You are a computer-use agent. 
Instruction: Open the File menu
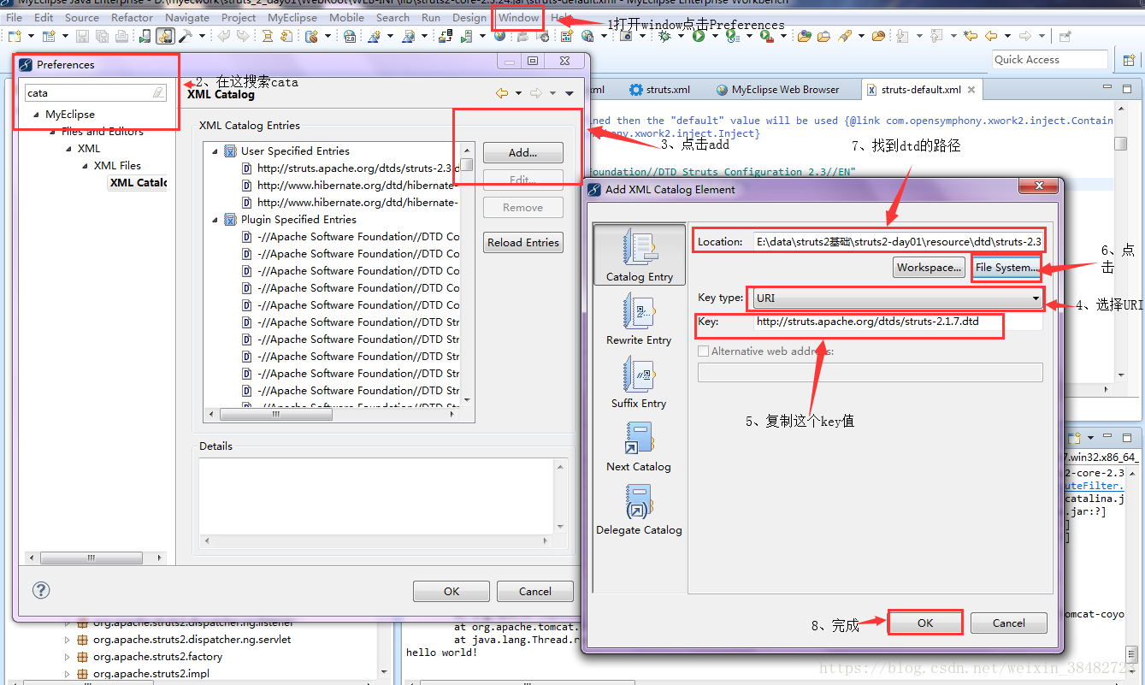[14, 17]
